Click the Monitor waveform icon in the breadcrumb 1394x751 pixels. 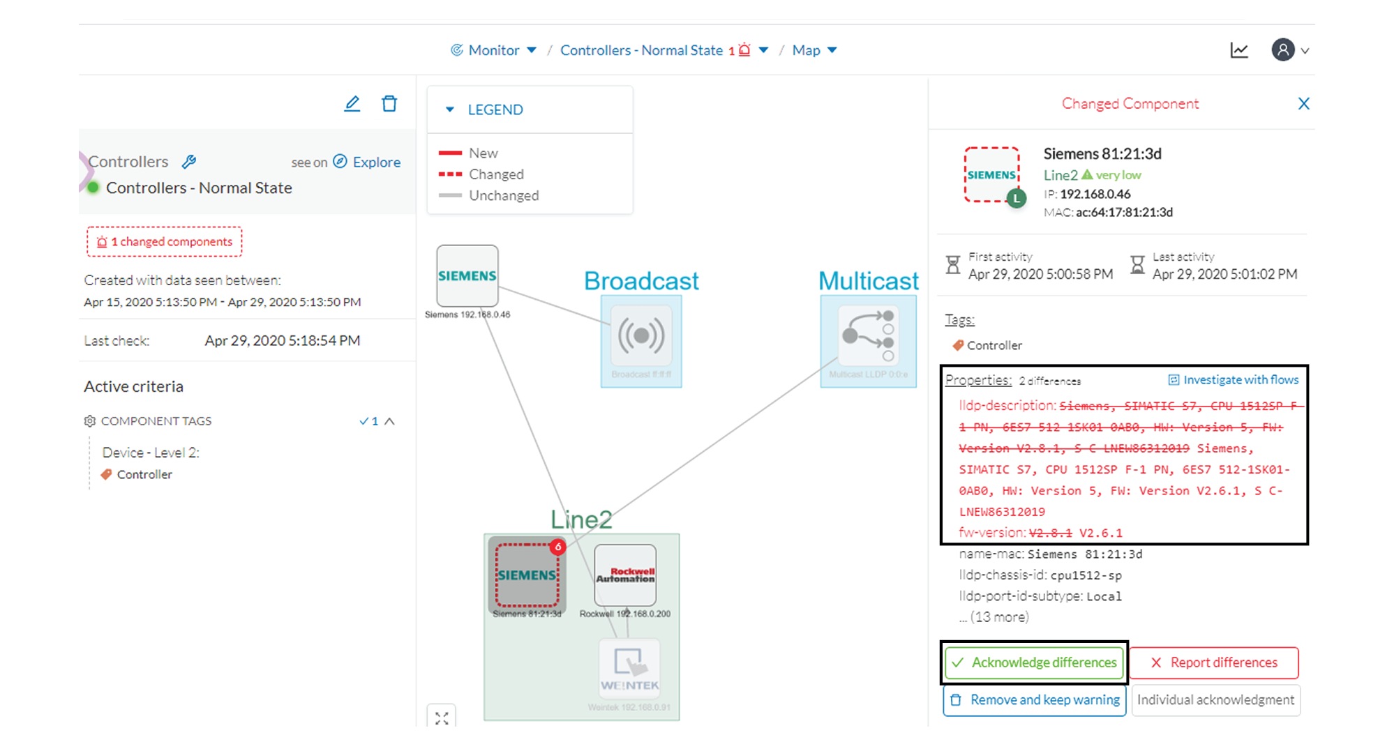(x=457, y=50)
